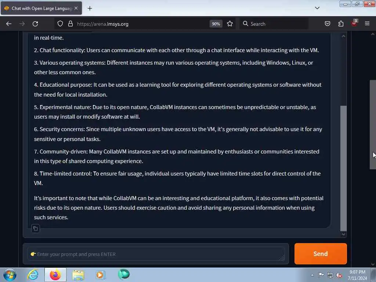
Task: Click the page scrollbar down arrow
Action: coord(373,264)
